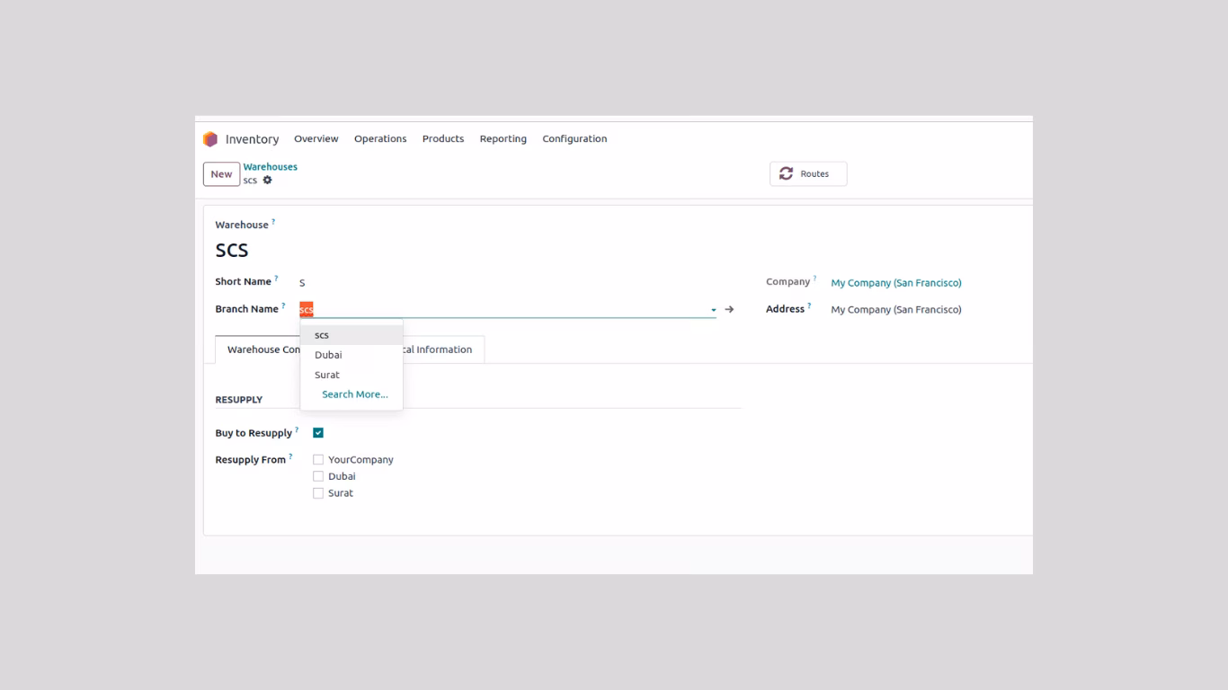Show help tooltip beside Company label
The image size is (1228, 690).
click(x=814, y=279)
